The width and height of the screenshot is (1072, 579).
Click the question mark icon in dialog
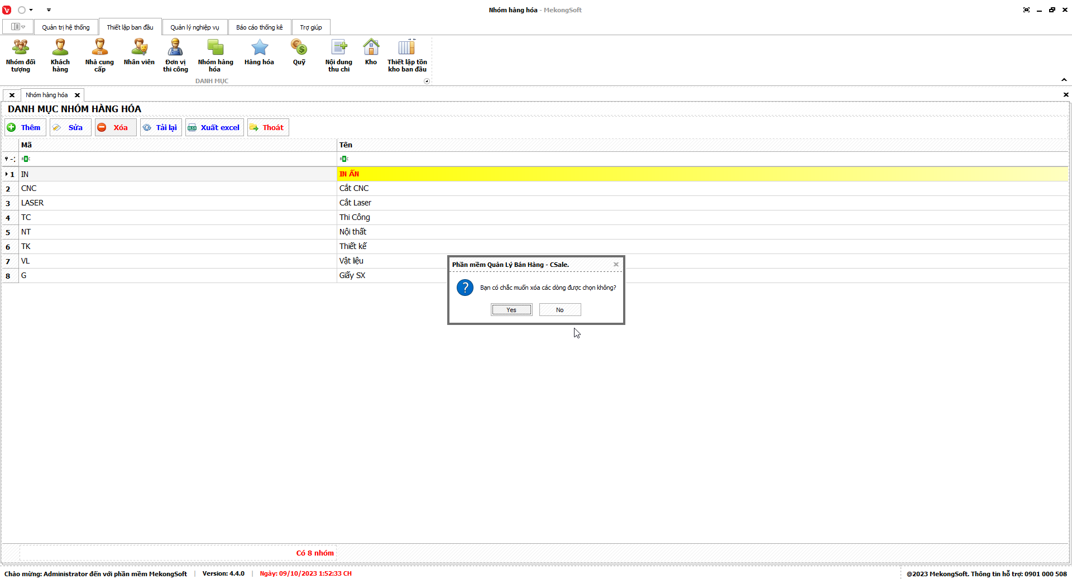point(465,288)
